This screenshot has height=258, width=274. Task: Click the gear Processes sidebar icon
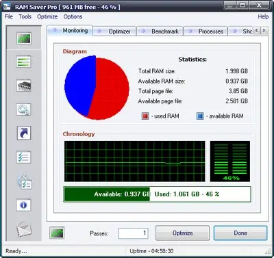click(x=23, y=109)
